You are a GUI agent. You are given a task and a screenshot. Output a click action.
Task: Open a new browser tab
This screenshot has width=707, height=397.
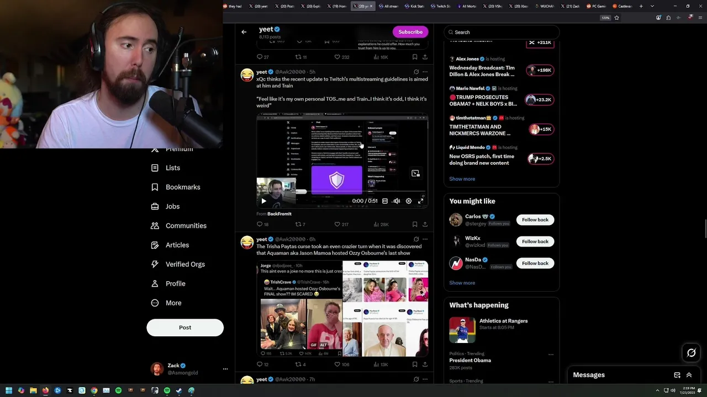pos(641,6)
